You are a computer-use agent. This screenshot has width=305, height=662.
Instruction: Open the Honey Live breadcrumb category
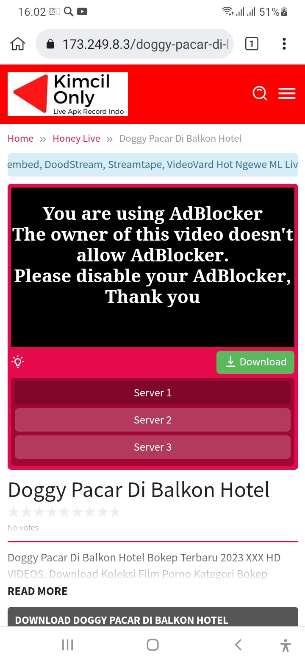pyautogui.click(x=76, y=138)
